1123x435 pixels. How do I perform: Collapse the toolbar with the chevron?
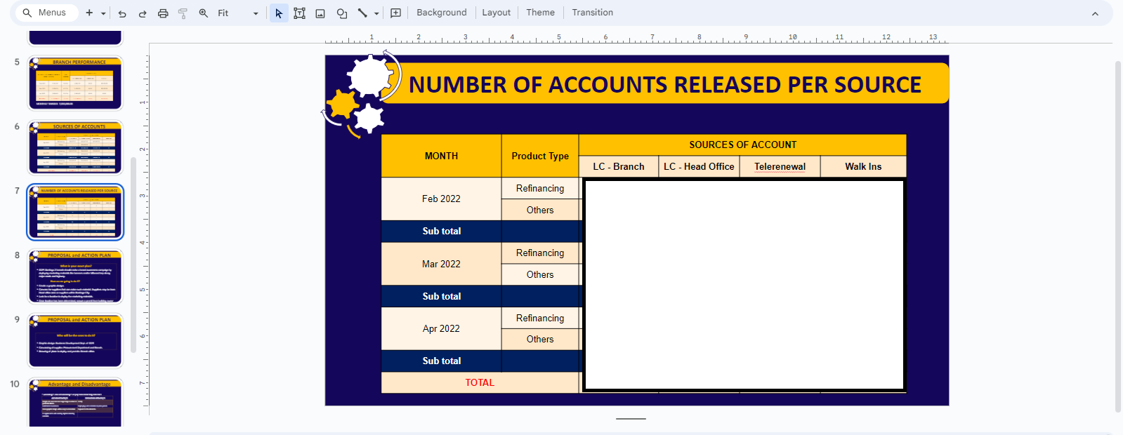[x=1095, y=13]
